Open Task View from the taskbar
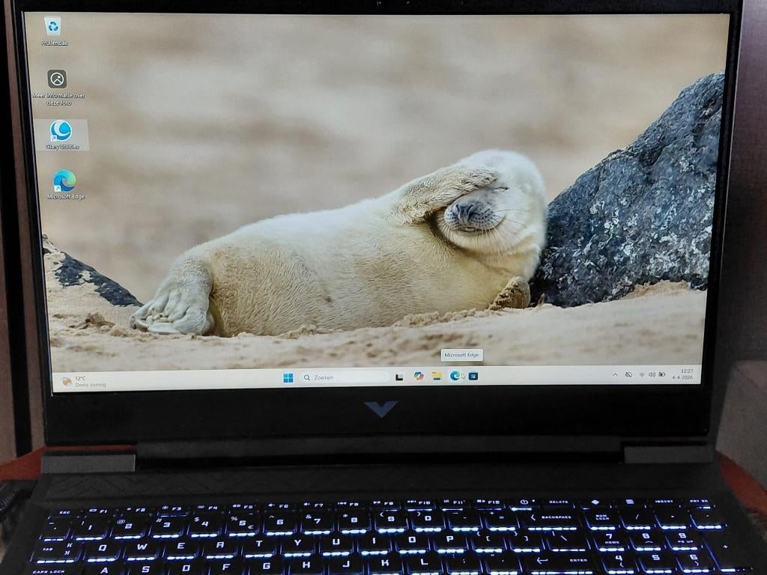 point(398,377)
